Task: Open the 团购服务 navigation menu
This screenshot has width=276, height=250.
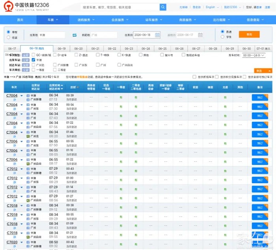Action: [86, 20]
